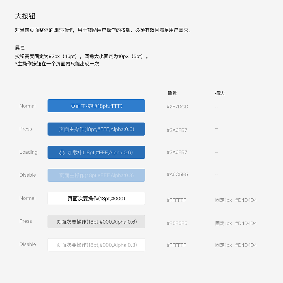Select the #2F7DCD background color value
This screenshot has height=283, width=283.
(177, 107)
